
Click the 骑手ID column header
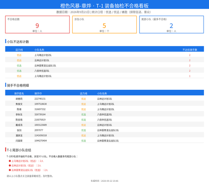38,94
